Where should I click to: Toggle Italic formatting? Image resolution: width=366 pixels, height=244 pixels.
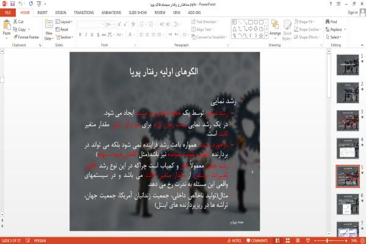coord(86,35)
